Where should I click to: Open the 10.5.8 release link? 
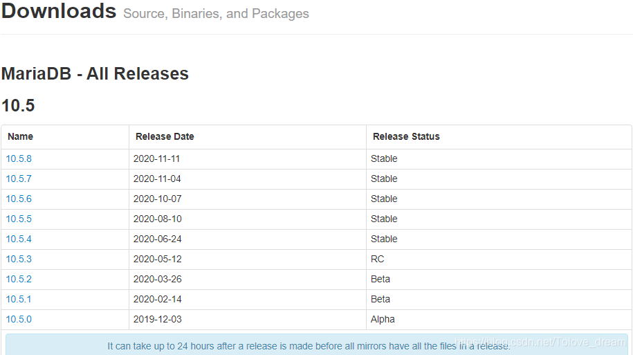(19, 158)
